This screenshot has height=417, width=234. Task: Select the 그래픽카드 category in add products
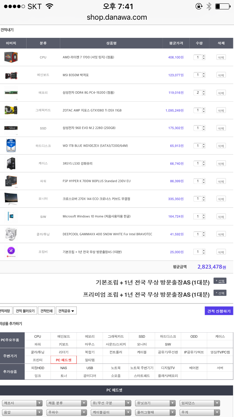(116, 336)
